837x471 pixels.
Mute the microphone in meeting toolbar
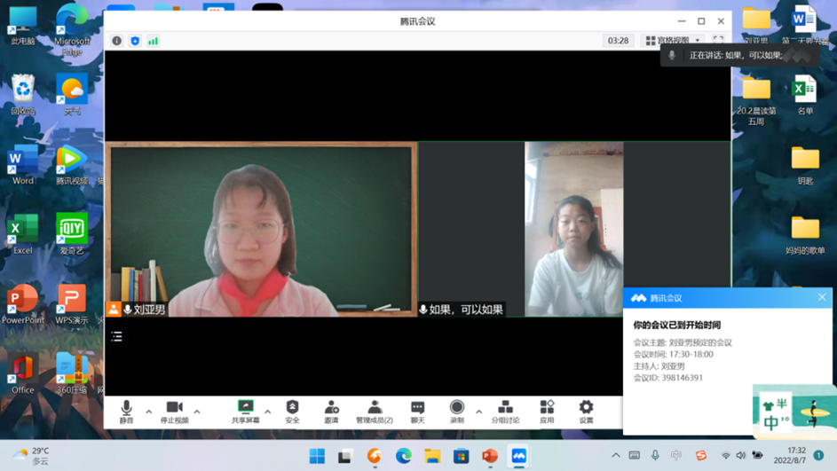tap(126, 411)
